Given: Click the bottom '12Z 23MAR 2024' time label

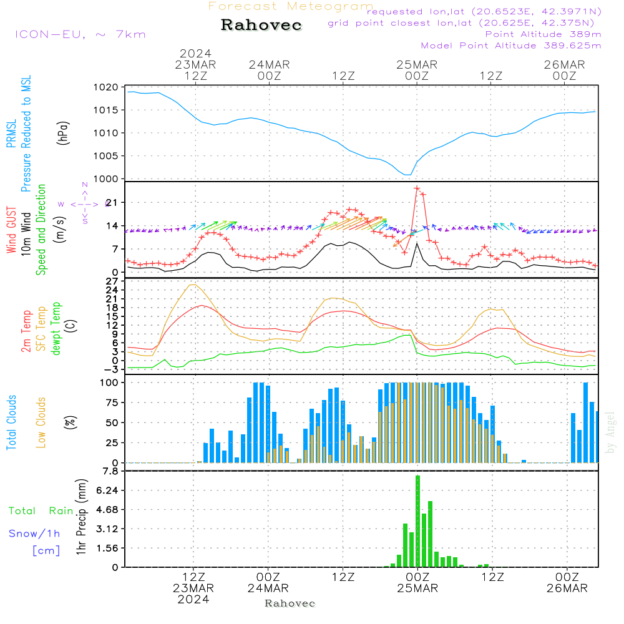Looking at the screenshot, I should click(x=193, y=588).
